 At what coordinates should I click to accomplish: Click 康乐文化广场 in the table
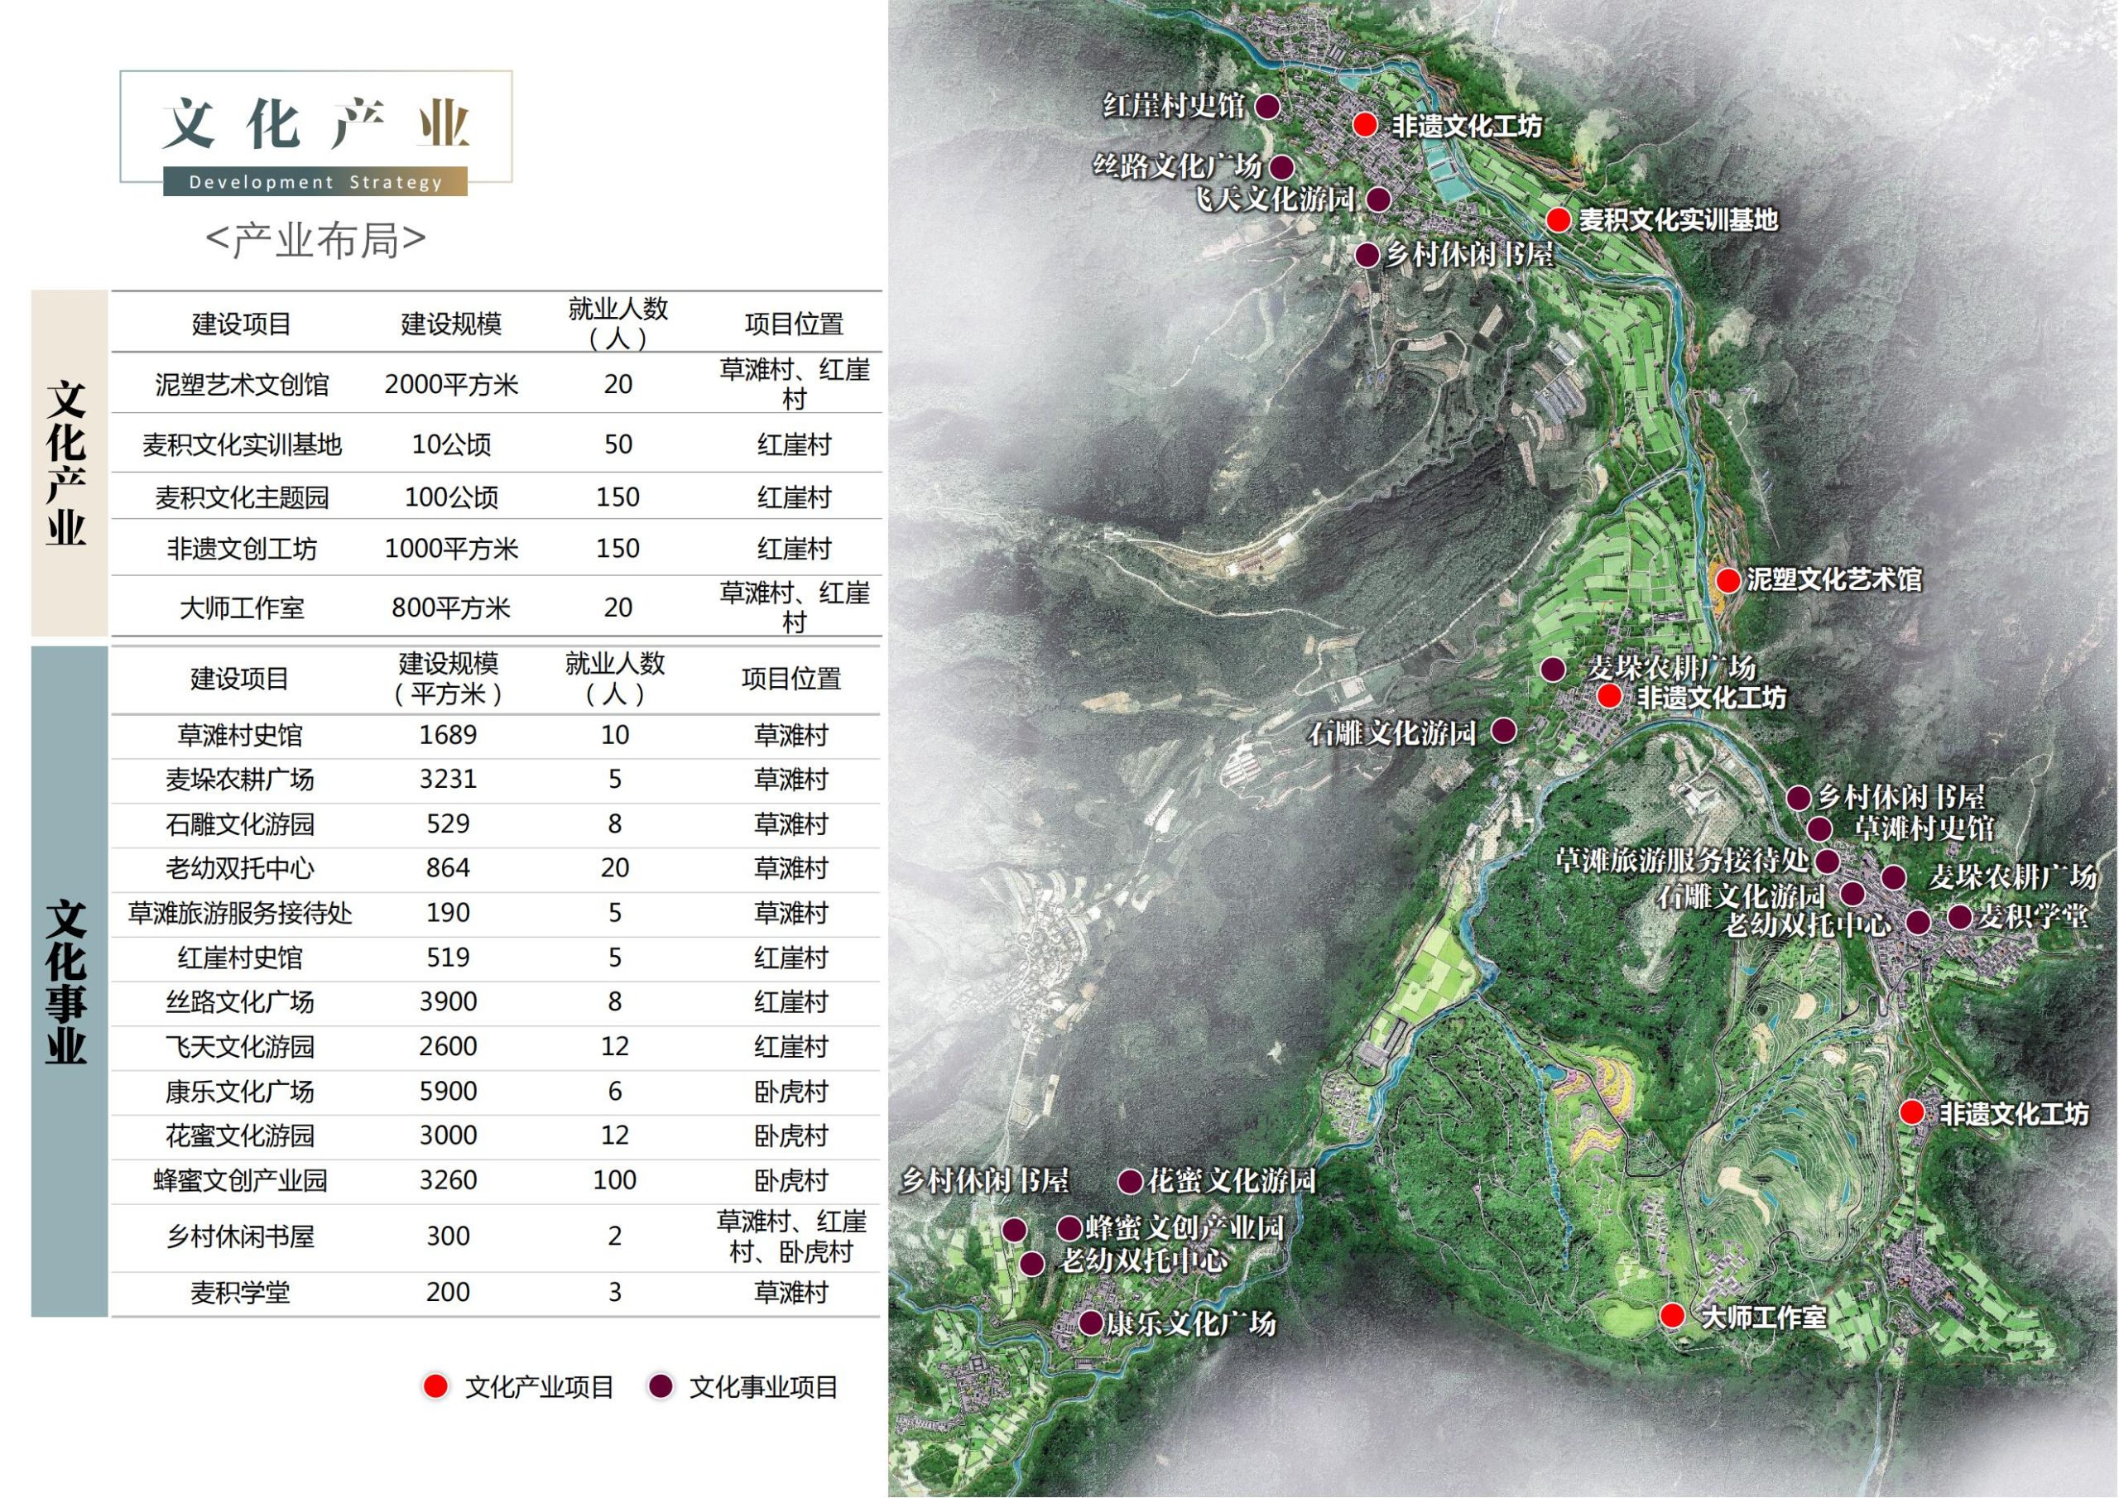pyautogui.click(x=240, y=1092)
